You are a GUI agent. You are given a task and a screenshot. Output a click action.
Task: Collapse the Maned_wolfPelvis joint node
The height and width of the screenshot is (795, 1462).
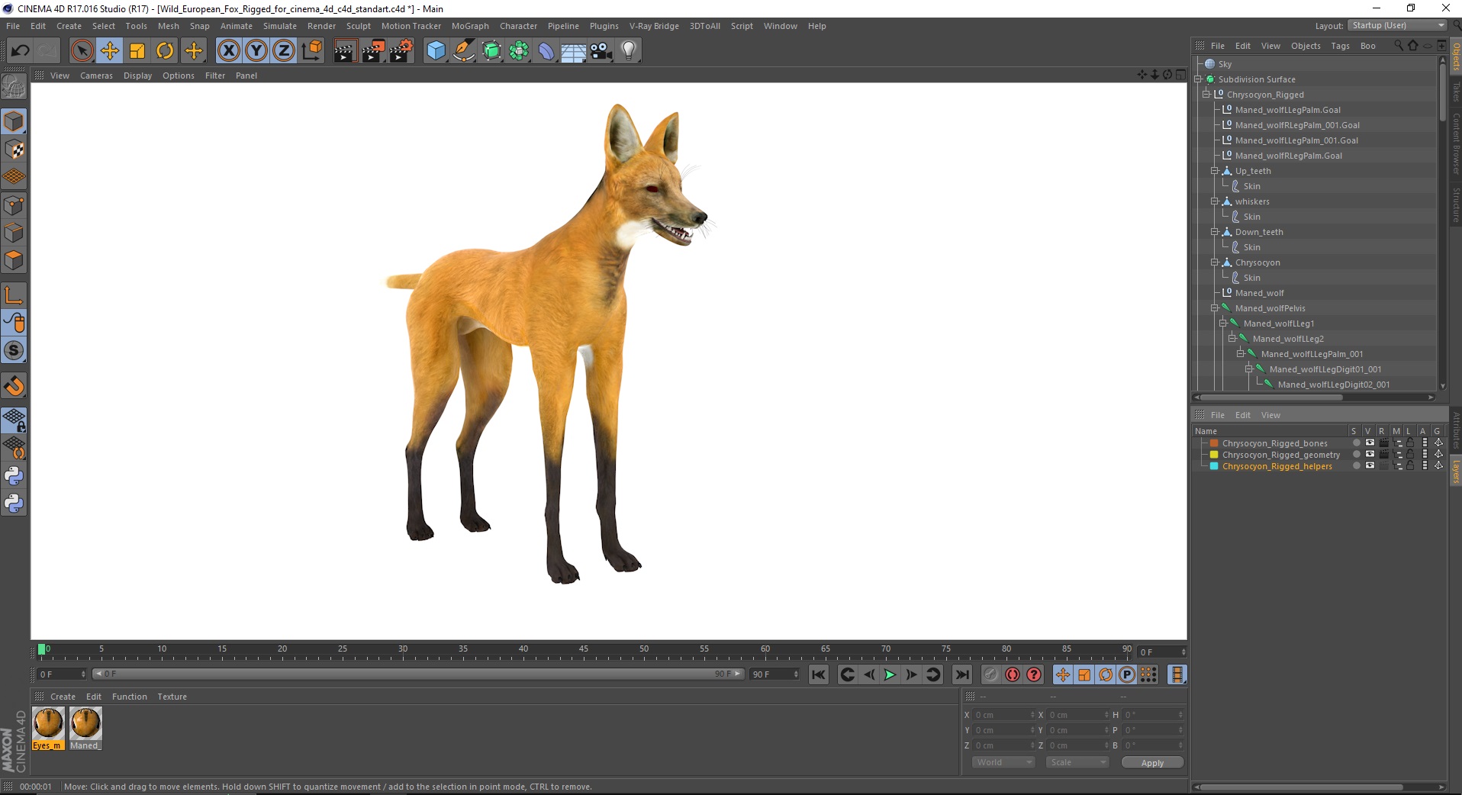pyautogui.click(x=1215, y=308)
